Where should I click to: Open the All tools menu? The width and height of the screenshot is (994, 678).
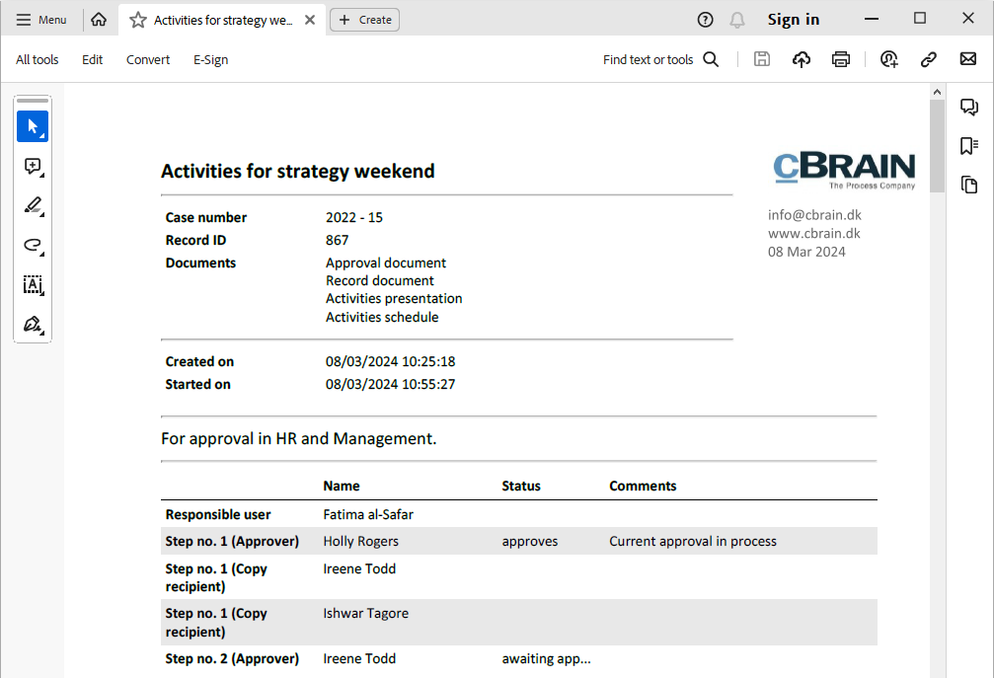pos(38,60)
